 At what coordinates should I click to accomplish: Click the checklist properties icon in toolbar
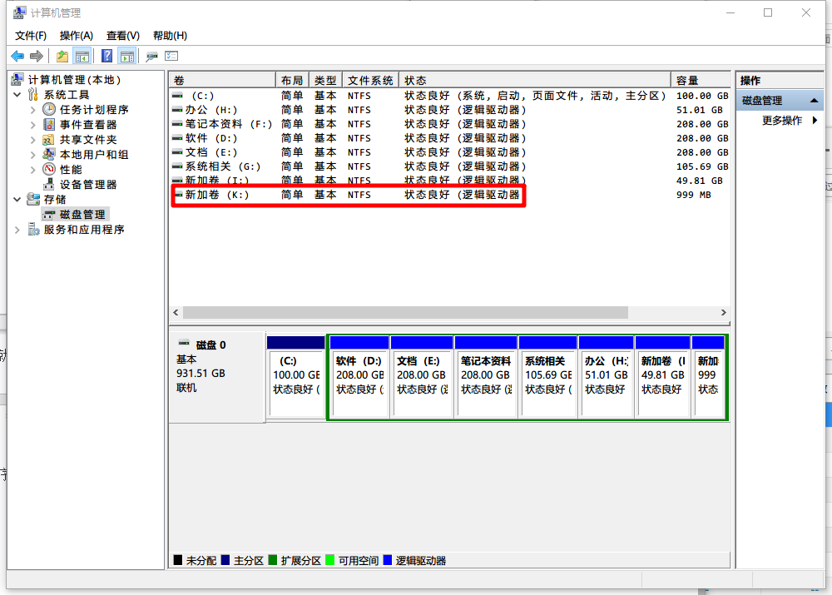[172, 57]
